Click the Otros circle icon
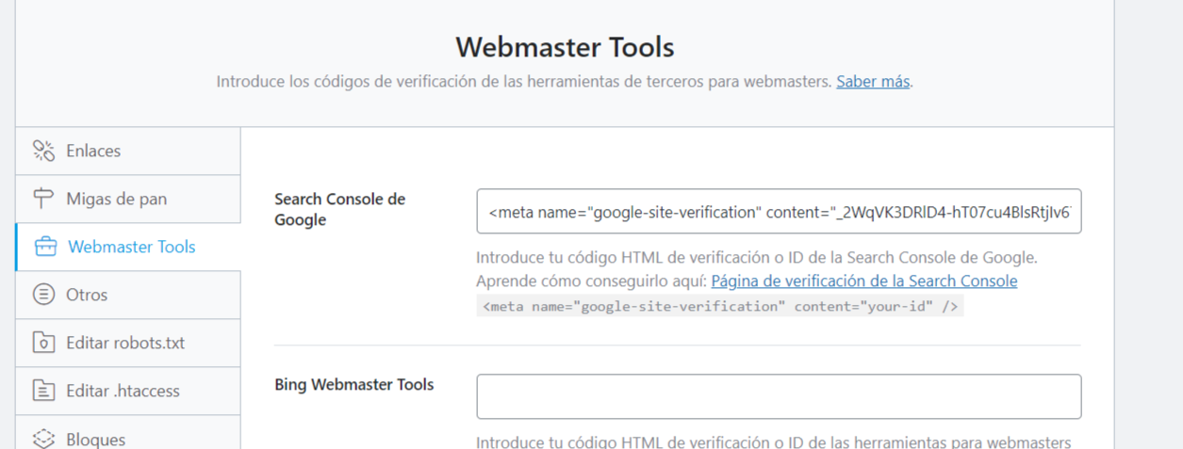This screenshot has height=449, width=1183. [x=44, y=295]
